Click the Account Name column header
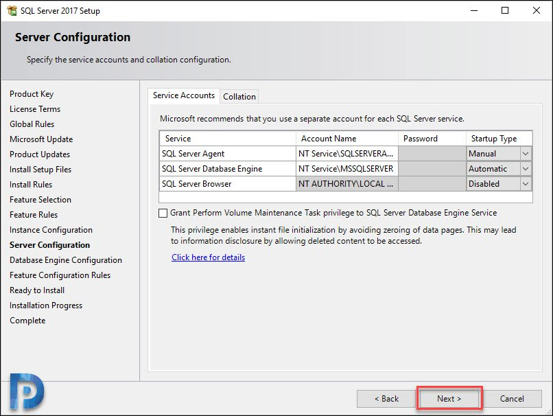Screen dimensions: 553x416 tap(347, 139)
